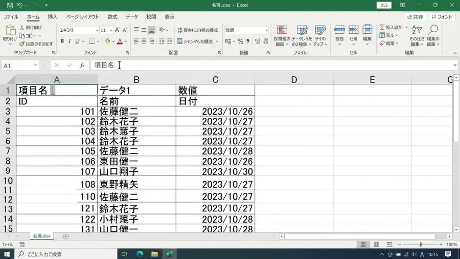Toggle bottom vertical align
The image size is (460, 259).
(151, 30)
